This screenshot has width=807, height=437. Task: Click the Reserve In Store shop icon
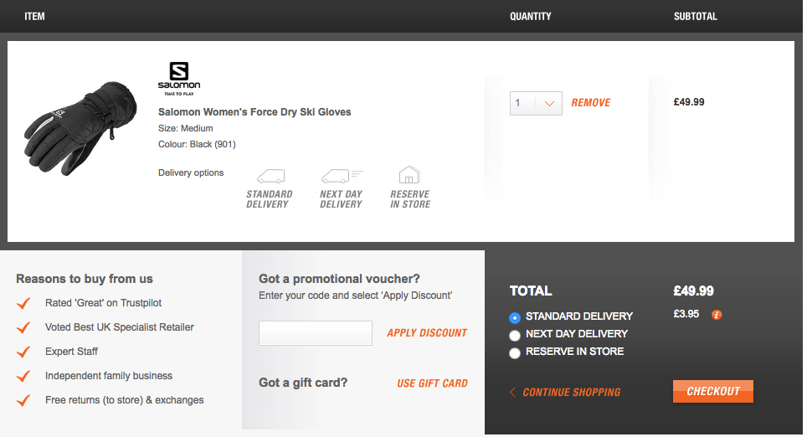point(409,175)
